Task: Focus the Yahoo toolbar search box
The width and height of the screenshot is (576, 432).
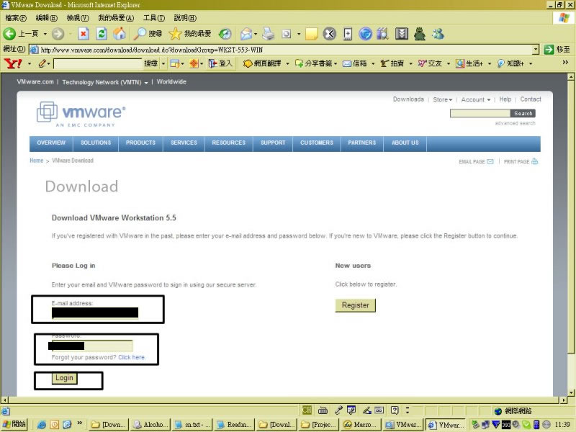Action: [98, 64]
